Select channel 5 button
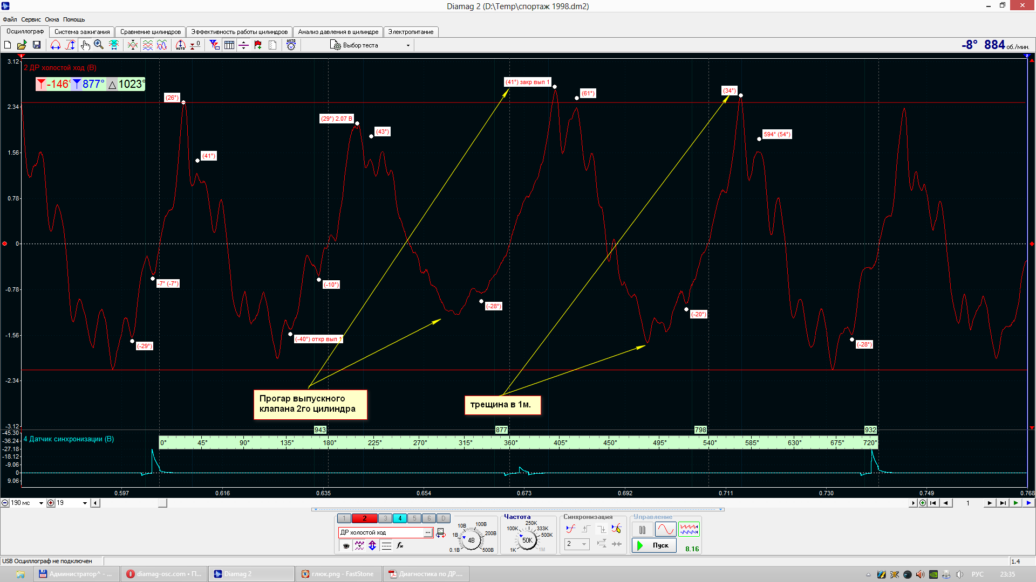 click(414, 518)
